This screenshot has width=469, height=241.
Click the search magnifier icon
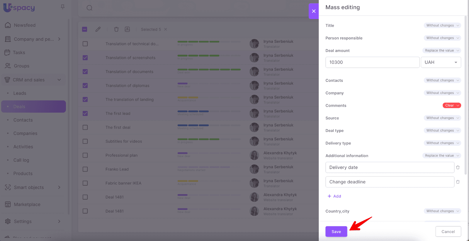(89, 8)
